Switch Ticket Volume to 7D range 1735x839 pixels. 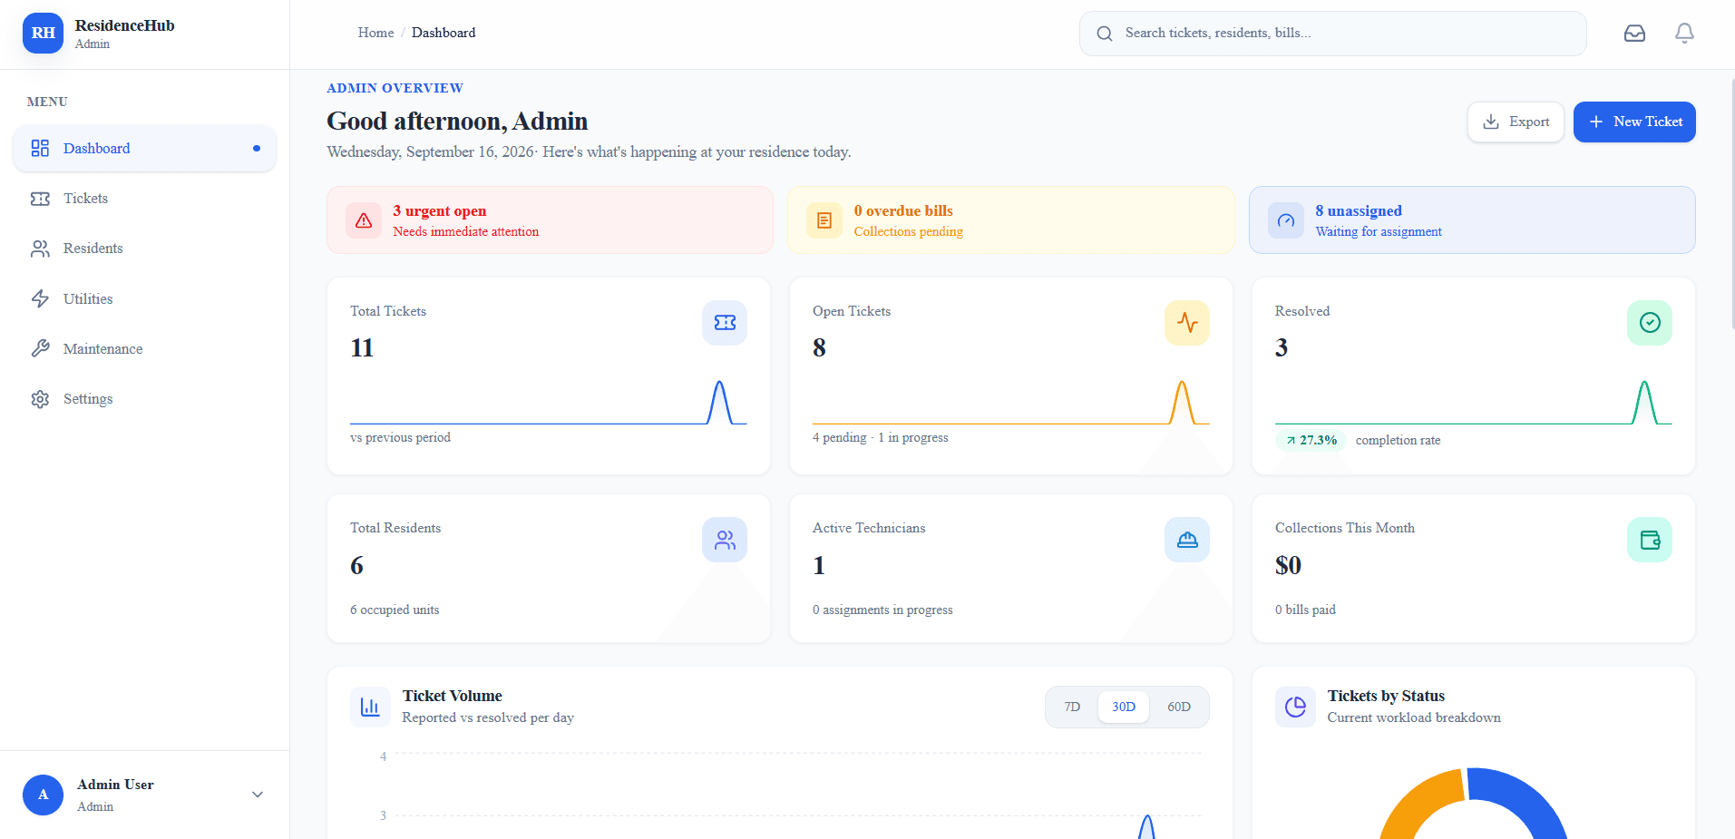point(1072,707)
